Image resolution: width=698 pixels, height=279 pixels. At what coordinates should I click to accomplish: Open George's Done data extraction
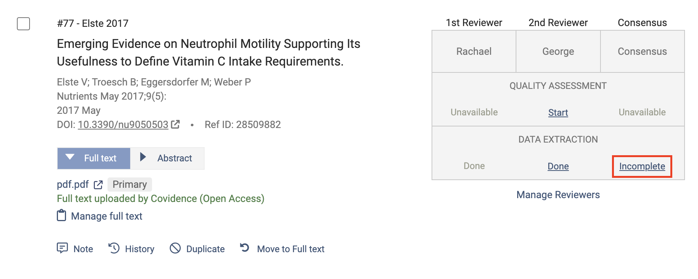click(x=558, y=166)
